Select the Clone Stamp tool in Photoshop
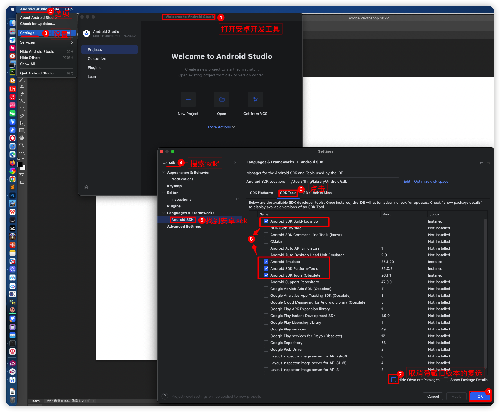This screenshot has width=500, height=412. point(22,87)
